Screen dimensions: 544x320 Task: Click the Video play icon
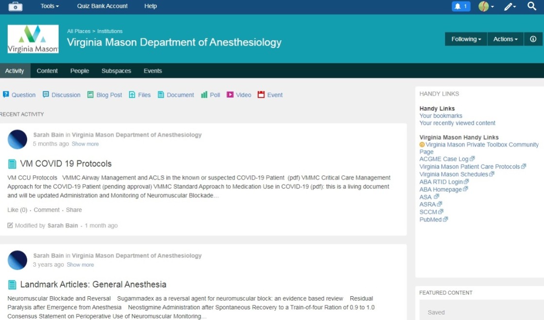pos(230,94)
